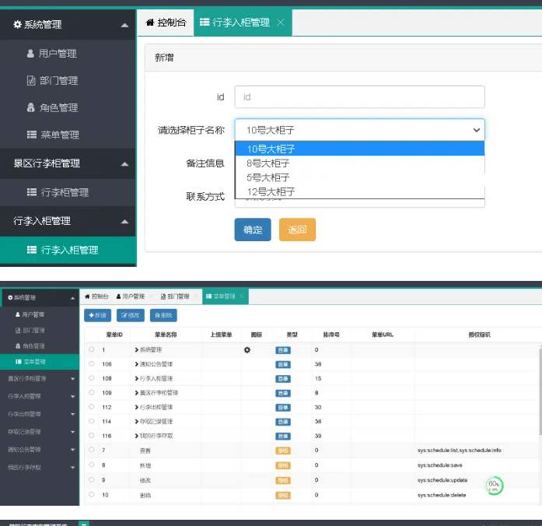Collapse the 景区行李柜管理 section in the form view sidebar

click(124, 164)
